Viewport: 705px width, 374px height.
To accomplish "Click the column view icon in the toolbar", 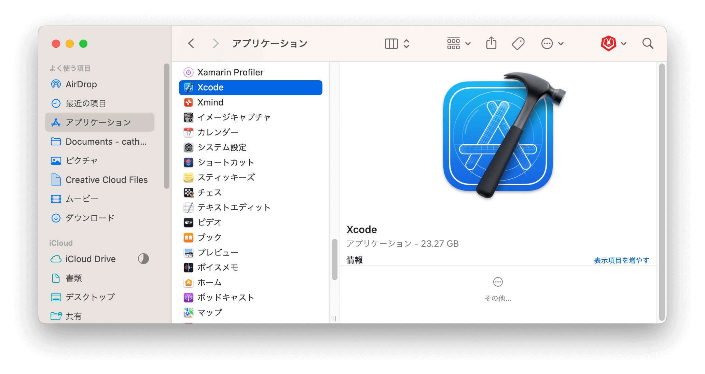I will [x=391, y=43].
